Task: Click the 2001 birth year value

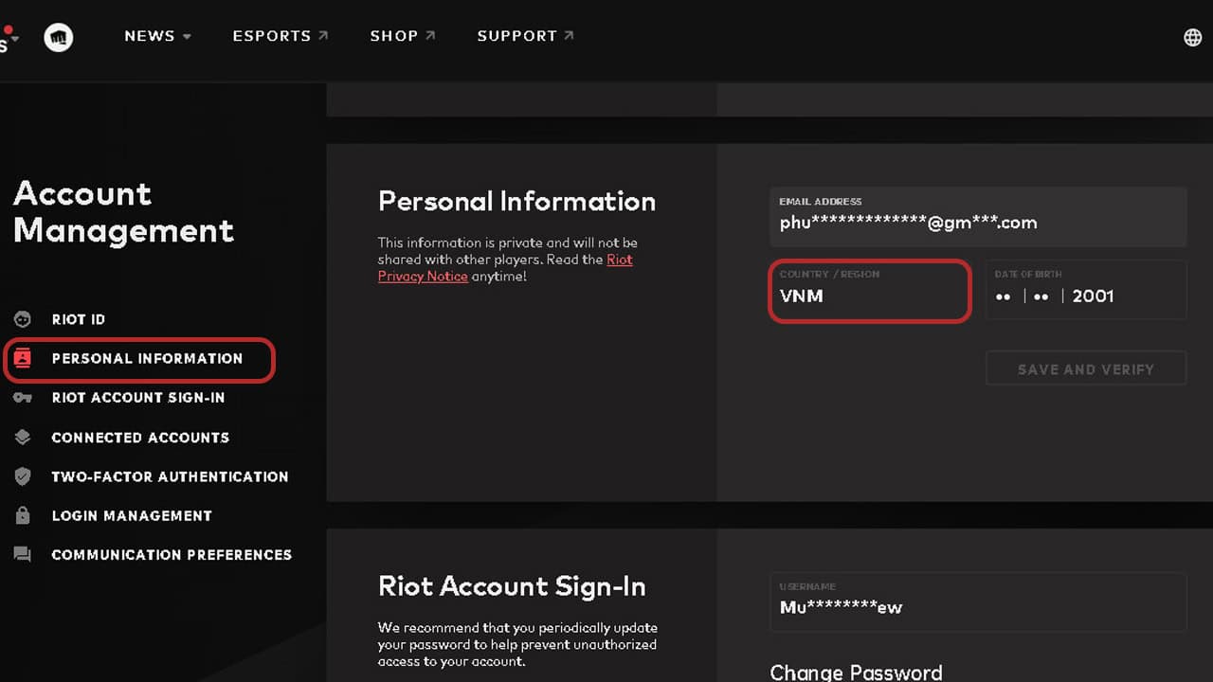Action: coord(1093,296)
